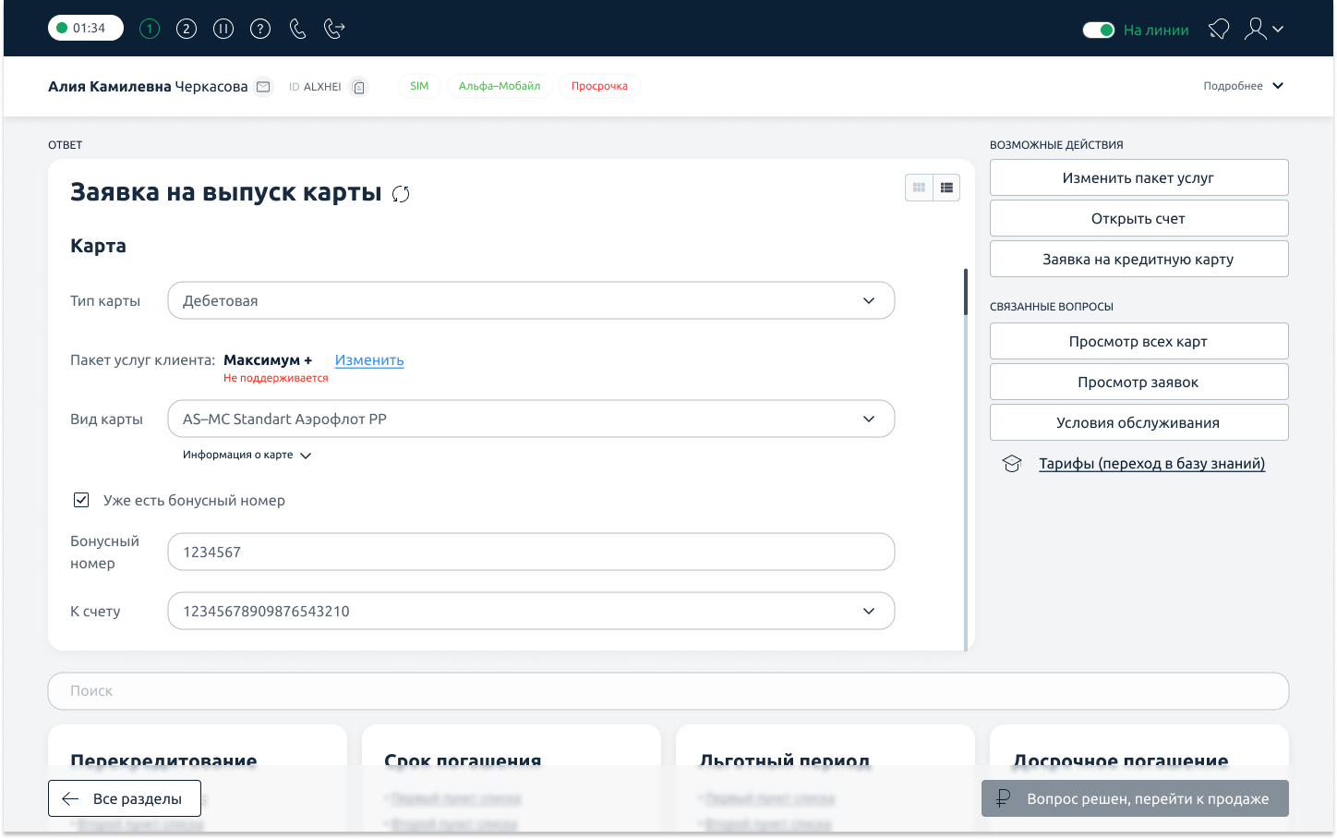The image size is (1337, 839).
Task: Toggle the "На линии" online switch
Action: (1099, 30)
